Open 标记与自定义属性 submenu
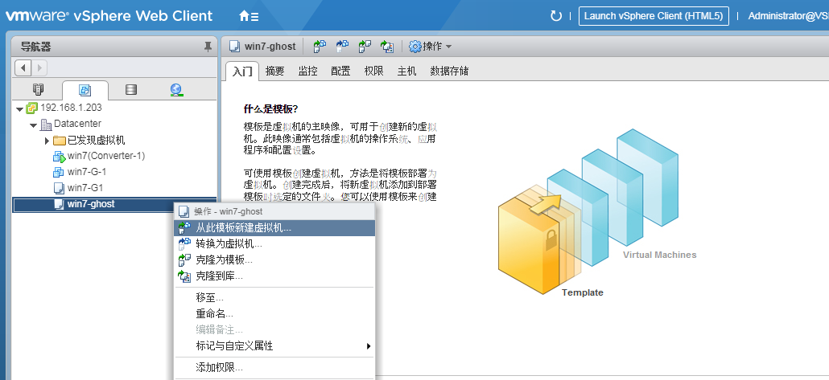This screenshot has height=380, width=829. [274, 346]
